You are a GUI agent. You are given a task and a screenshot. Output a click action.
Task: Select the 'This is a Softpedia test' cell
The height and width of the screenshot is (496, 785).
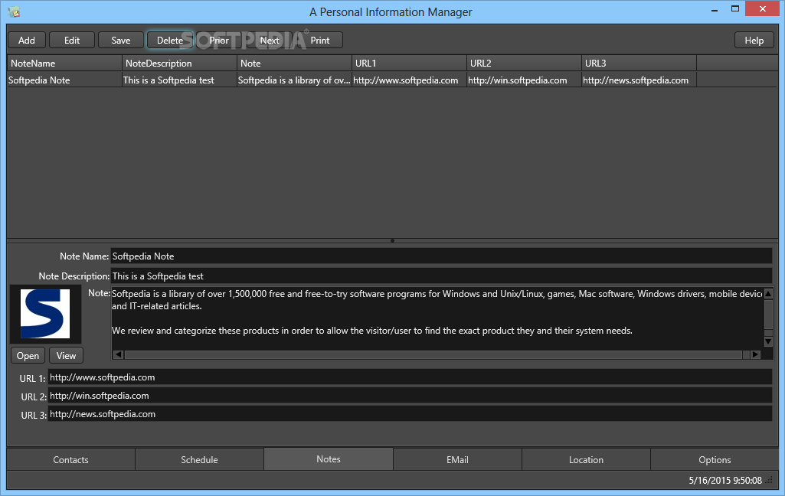pyautogui.click(x=179, y=80)
